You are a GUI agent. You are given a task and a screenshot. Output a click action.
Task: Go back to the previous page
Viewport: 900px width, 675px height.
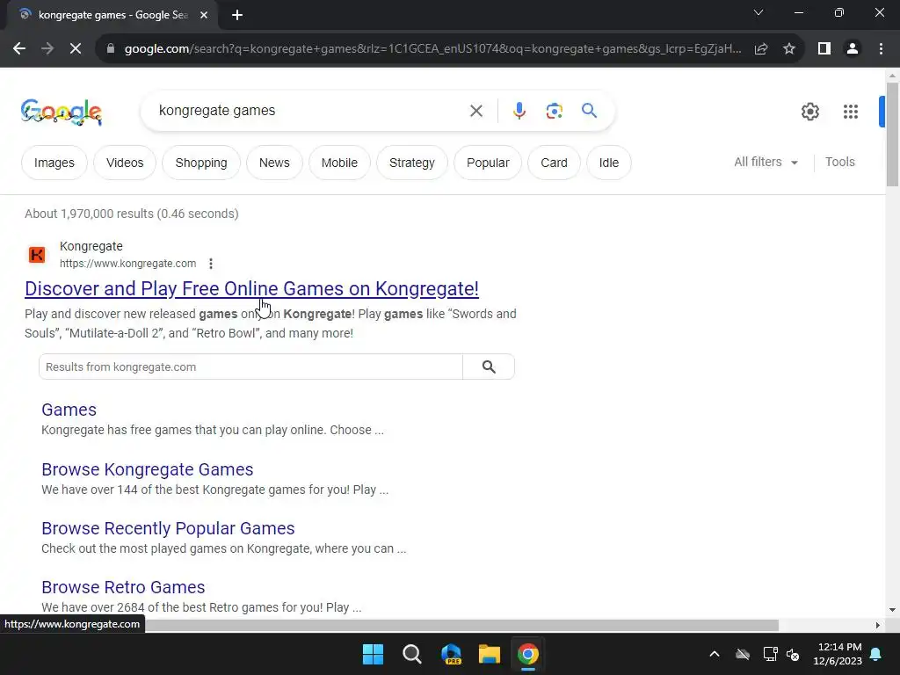(19, 49)
